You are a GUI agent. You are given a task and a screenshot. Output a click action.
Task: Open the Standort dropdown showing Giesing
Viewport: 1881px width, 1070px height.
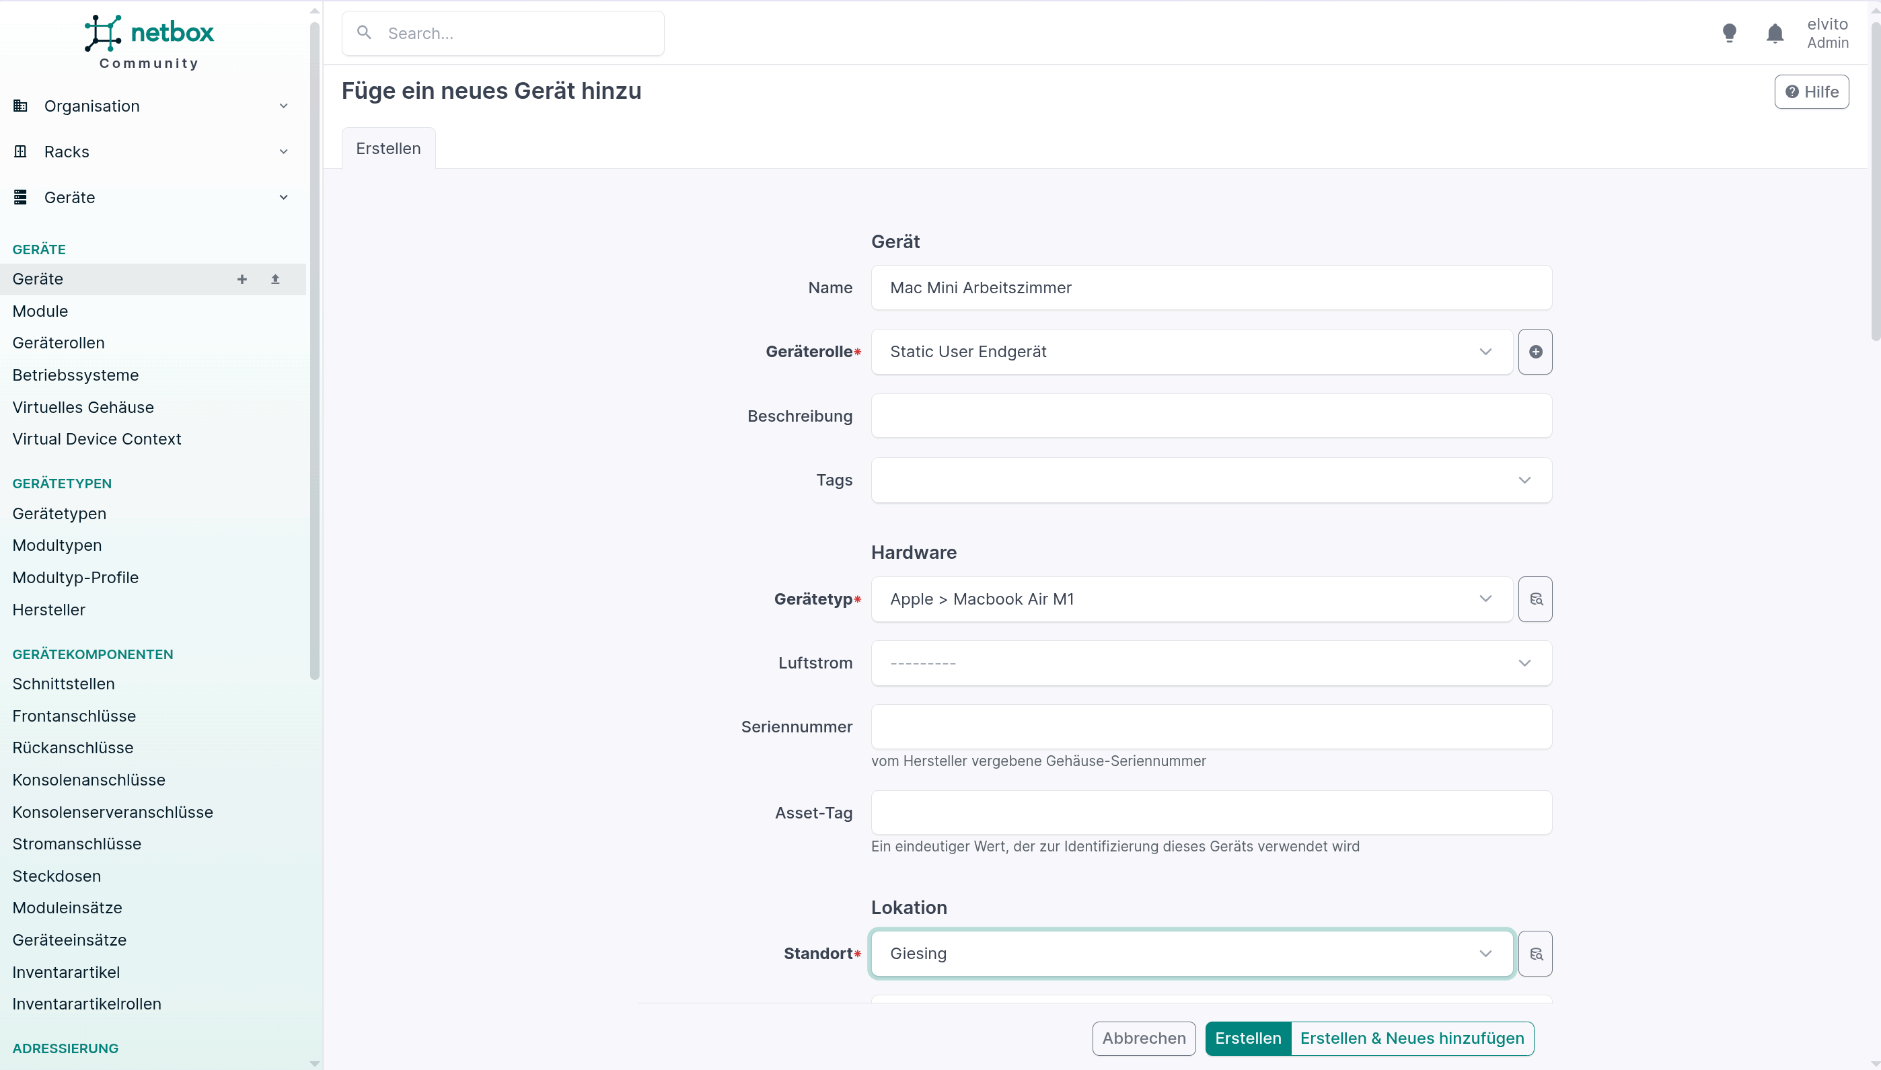(1191, 954)
